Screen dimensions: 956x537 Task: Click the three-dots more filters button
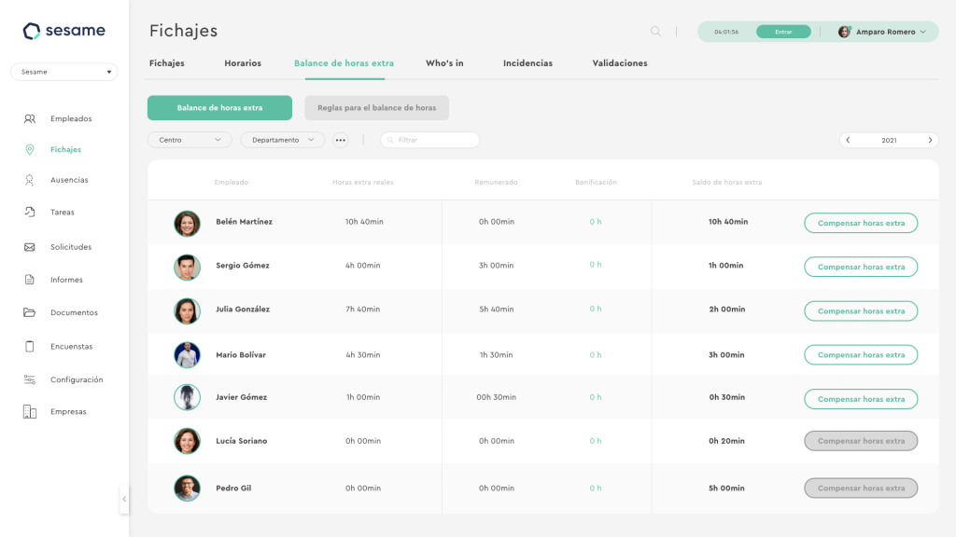coord(340,140)
